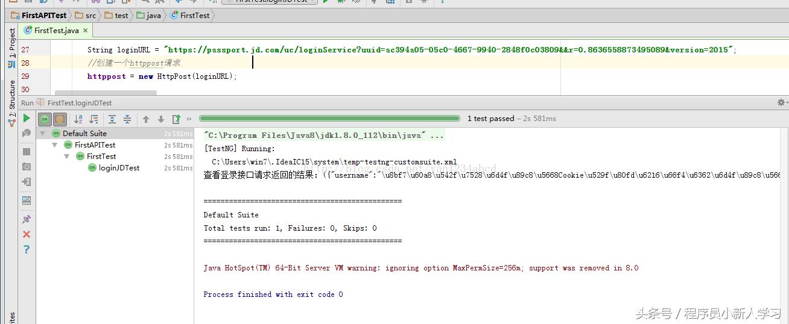Click Default Suite duration '2s 581ms'
This screenshot has height=324, width=789.
pyautogui.click(x=178, y=134)
